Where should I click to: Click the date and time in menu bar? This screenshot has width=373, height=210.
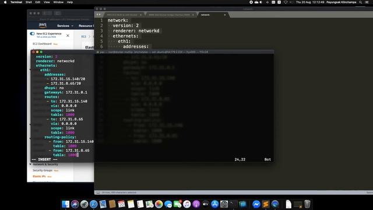[x=310, y=2]
